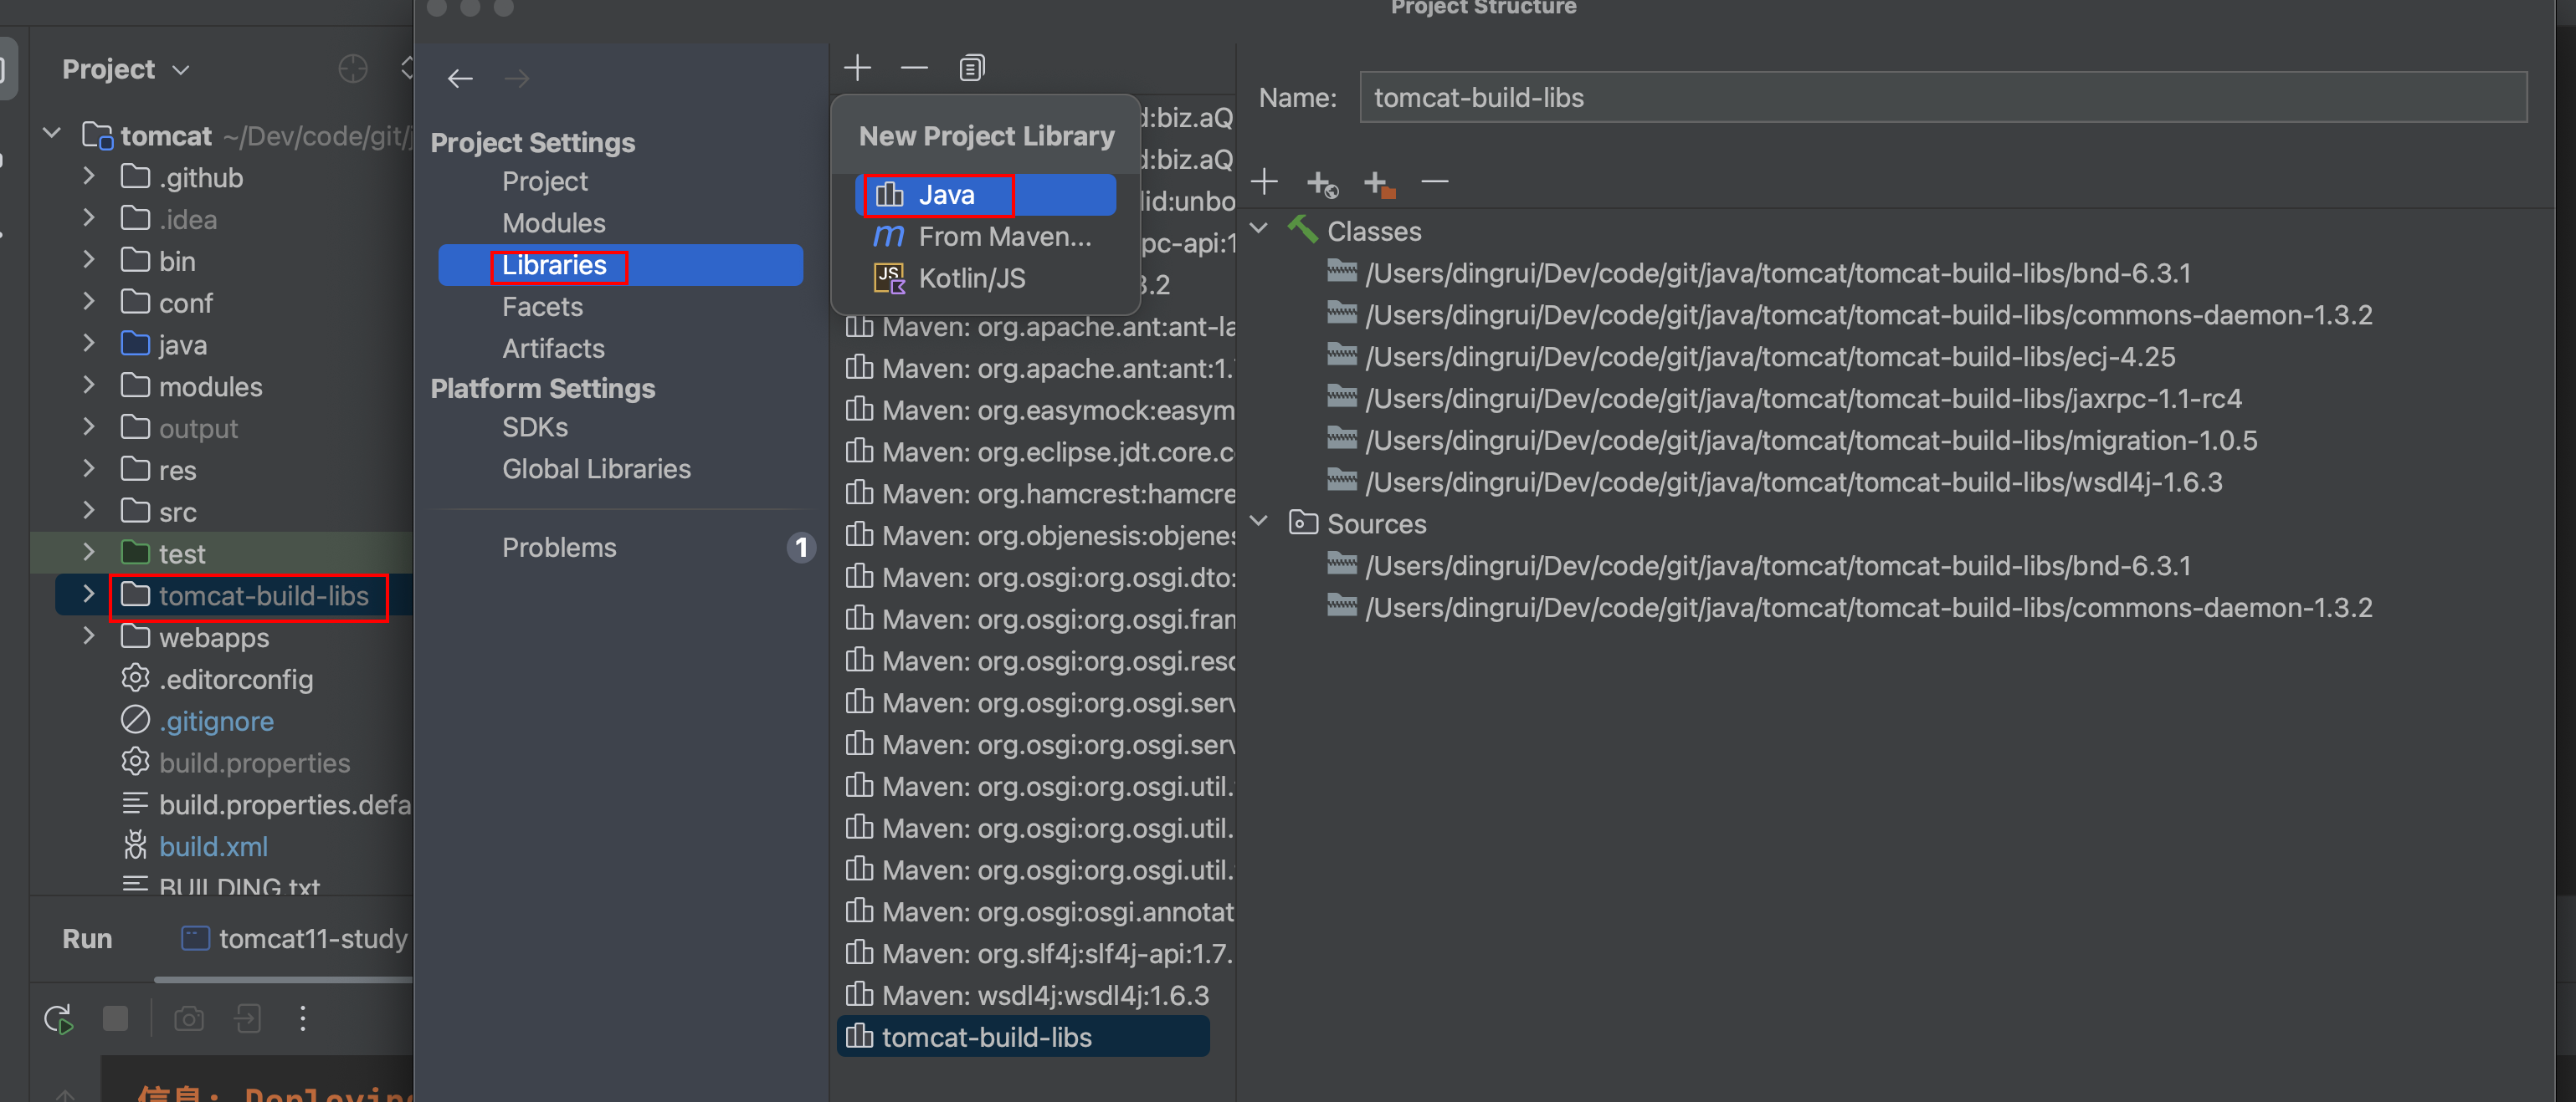Open the Run panel more options icon
This screenshot has width=2576, height=1102.
302,1018
